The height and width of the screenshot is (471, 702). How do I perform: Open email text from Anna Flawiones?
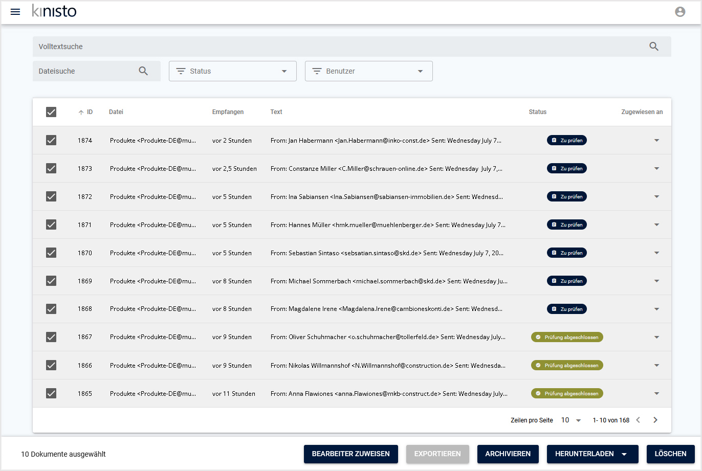coord(389,393)
